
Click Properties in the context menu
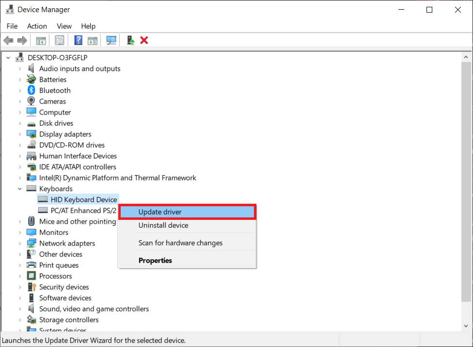click(155, 260)
